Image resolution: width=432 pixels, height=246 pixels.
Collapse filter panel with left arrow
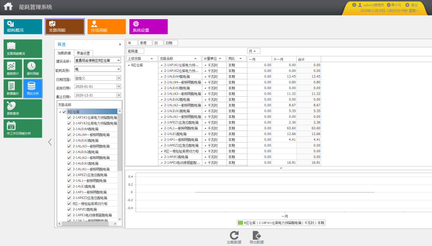coord(50,142)
